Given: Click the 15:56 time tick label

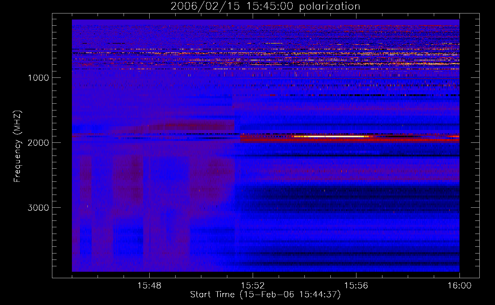Looking at the screenshot, I should pyautogui.click(x=356, y=286).
